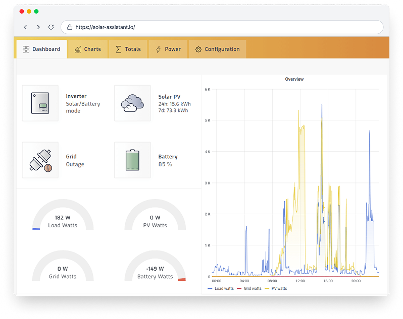
Task: Go to the Power tab
Action: 168,49
